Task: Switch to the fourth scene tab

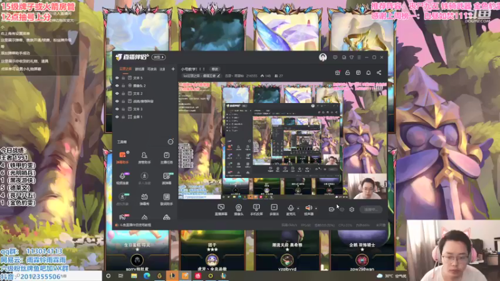Action: 162,69
